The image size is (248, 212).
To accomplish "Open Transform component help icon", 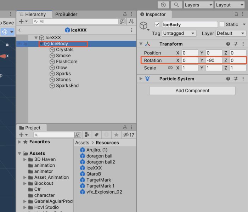I will [228, 44].
